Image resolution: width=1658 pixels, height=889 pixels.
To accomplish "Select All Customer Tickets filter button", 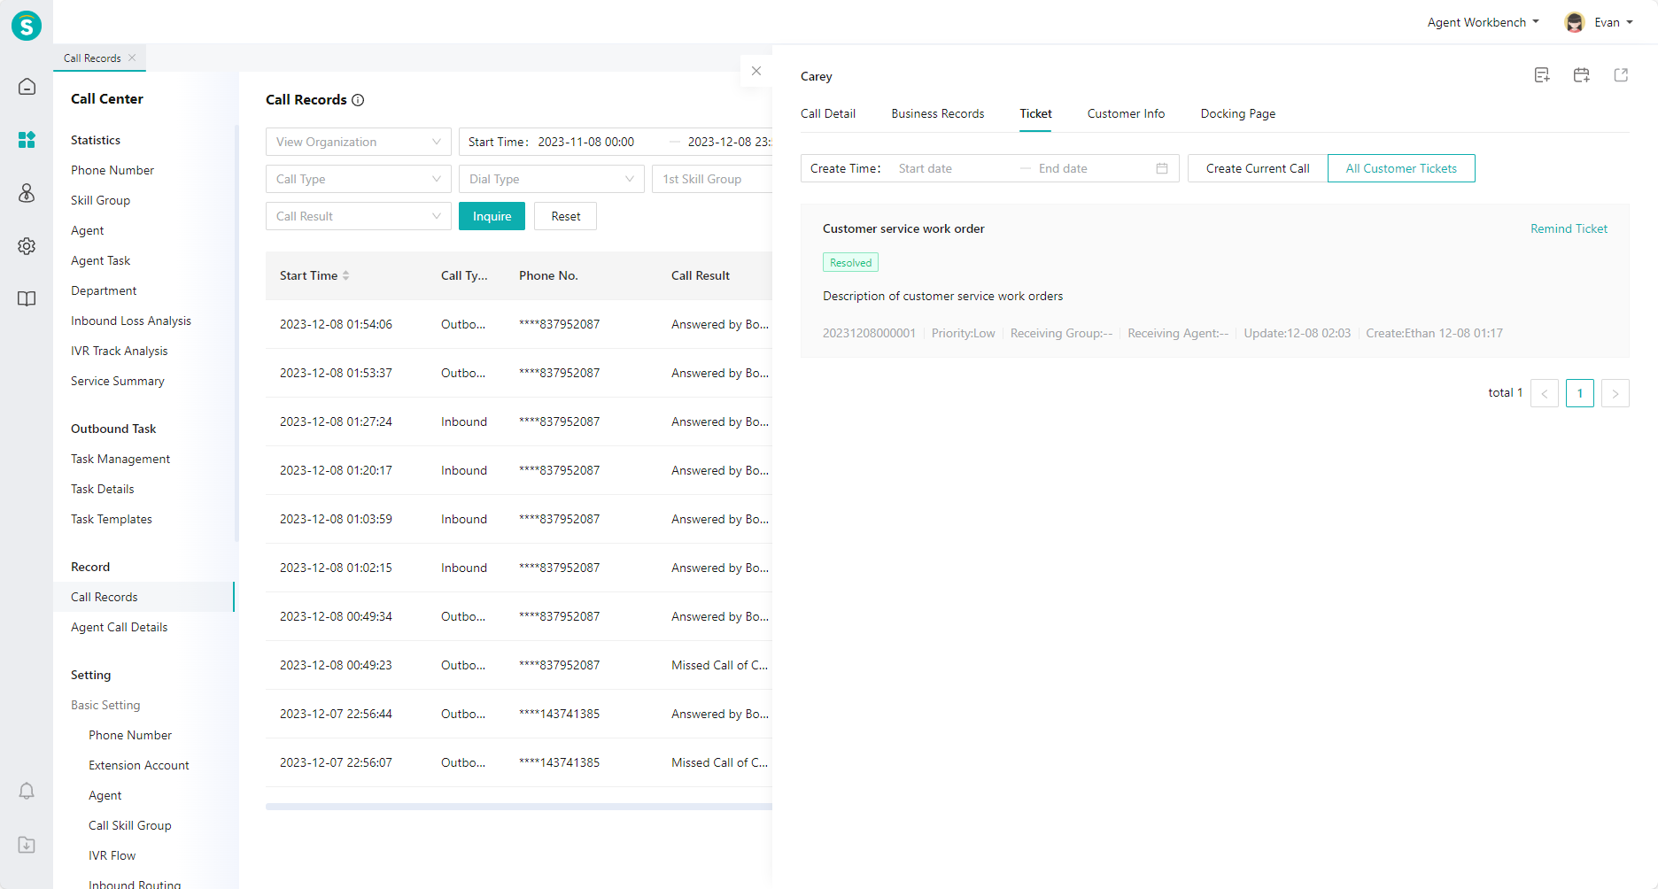I will pos(1401,168).
